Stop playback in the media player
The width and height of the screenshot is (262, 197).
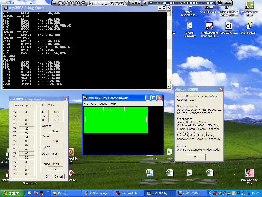point(77,3)
